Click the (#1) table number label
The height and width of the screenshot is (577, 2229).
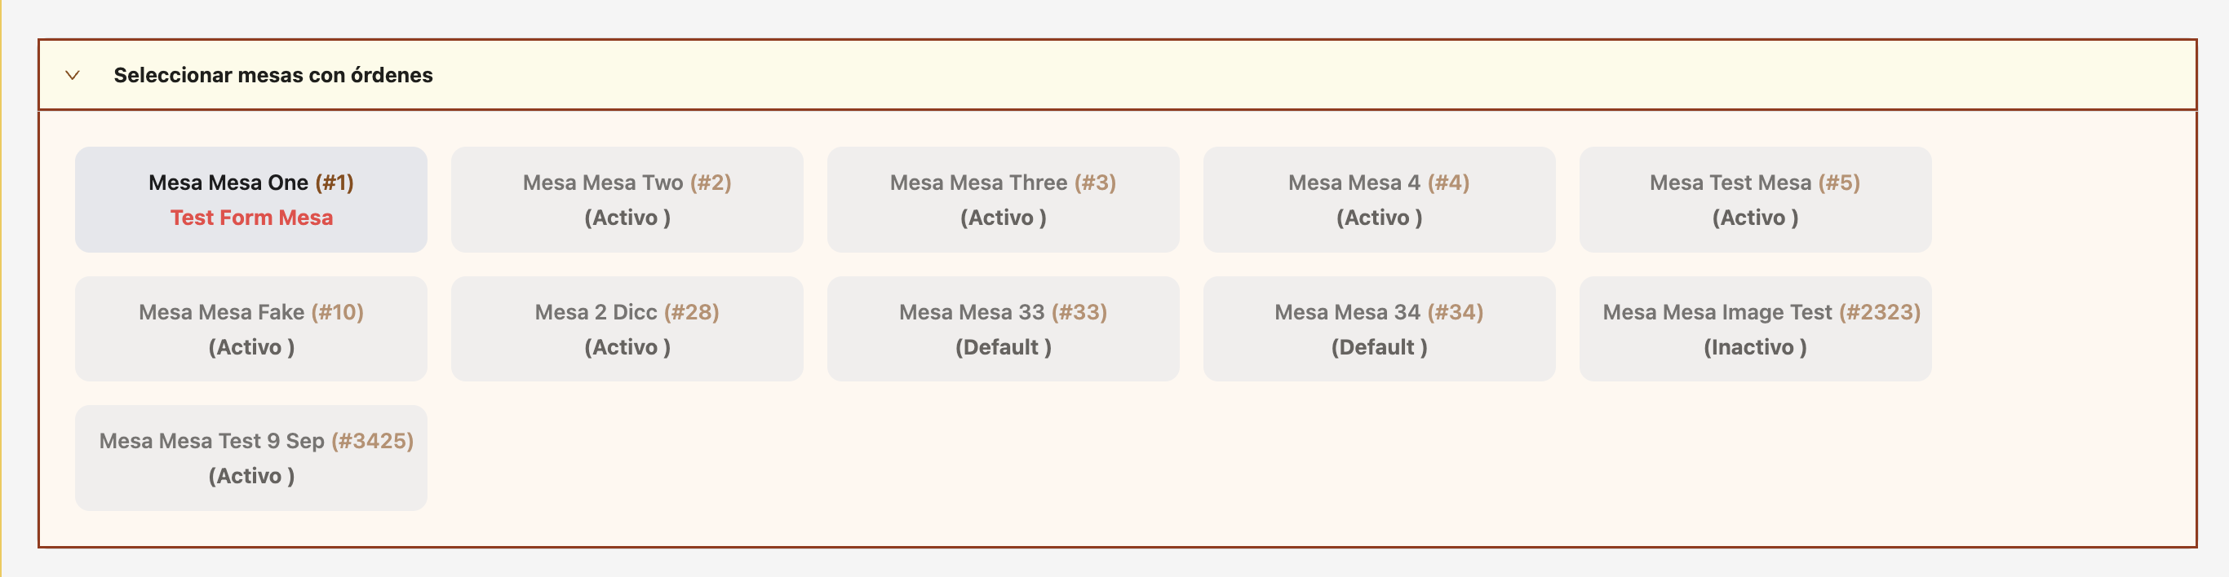click(x=334, y=183)
